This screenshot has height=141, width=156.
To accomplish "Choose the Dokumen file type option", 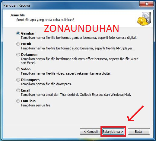I will tap(18, 55).
